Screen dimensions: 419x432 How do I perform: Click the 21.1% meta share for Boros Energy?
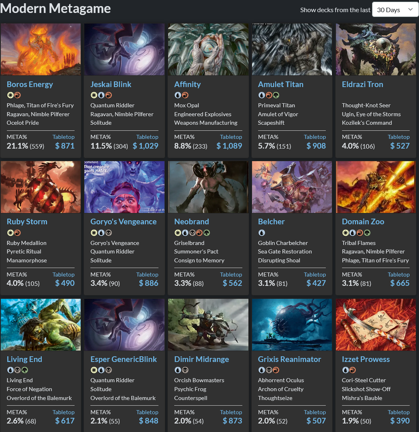(x=17, y=146)
